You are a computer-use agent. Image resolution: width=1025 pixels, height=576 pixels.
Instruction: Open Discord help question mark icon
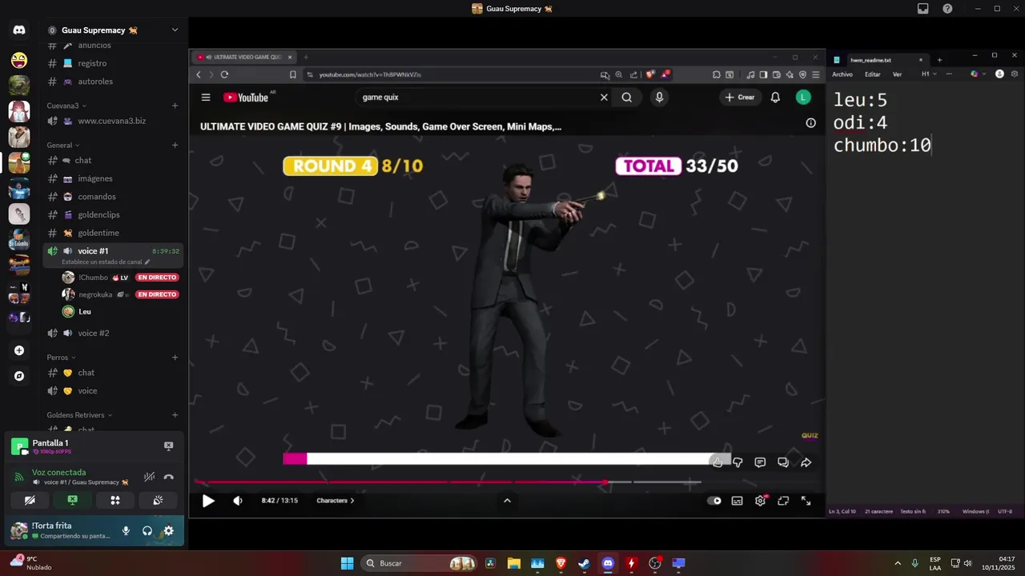point(947,9)
